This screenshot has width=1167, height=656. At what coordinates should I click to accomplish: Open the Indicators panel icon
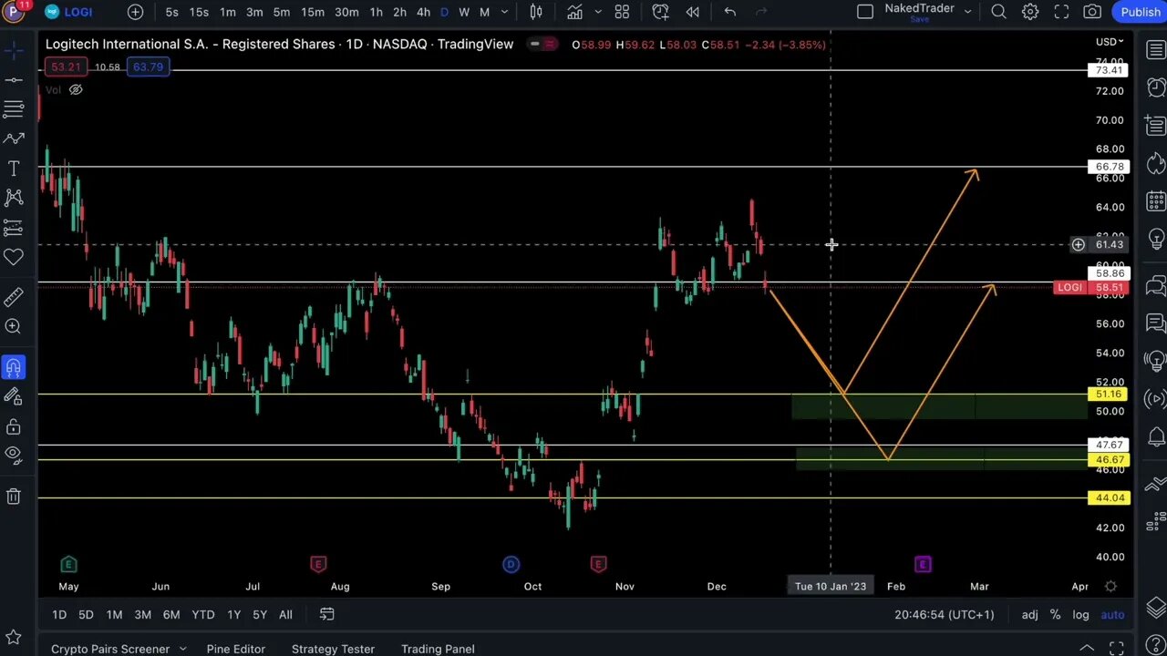(x=574, y=12)
